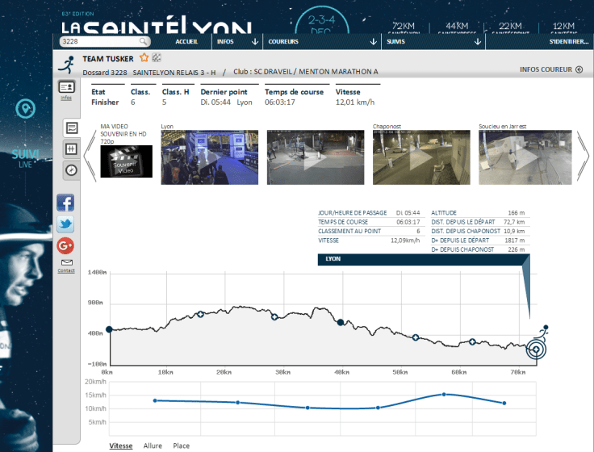Go to the Accueil menu item

186,41
